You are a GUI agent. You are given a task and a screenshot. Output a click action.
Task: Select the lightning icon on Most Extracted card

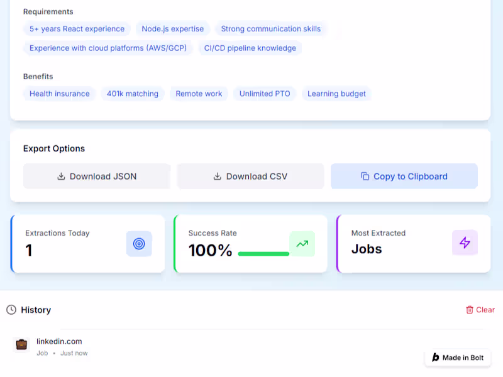coord(465,244)
